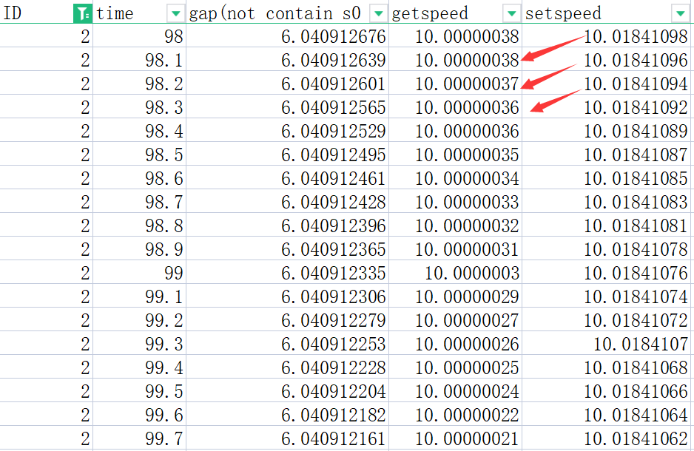Select getspeed value 10.0000003

[456, 272]
